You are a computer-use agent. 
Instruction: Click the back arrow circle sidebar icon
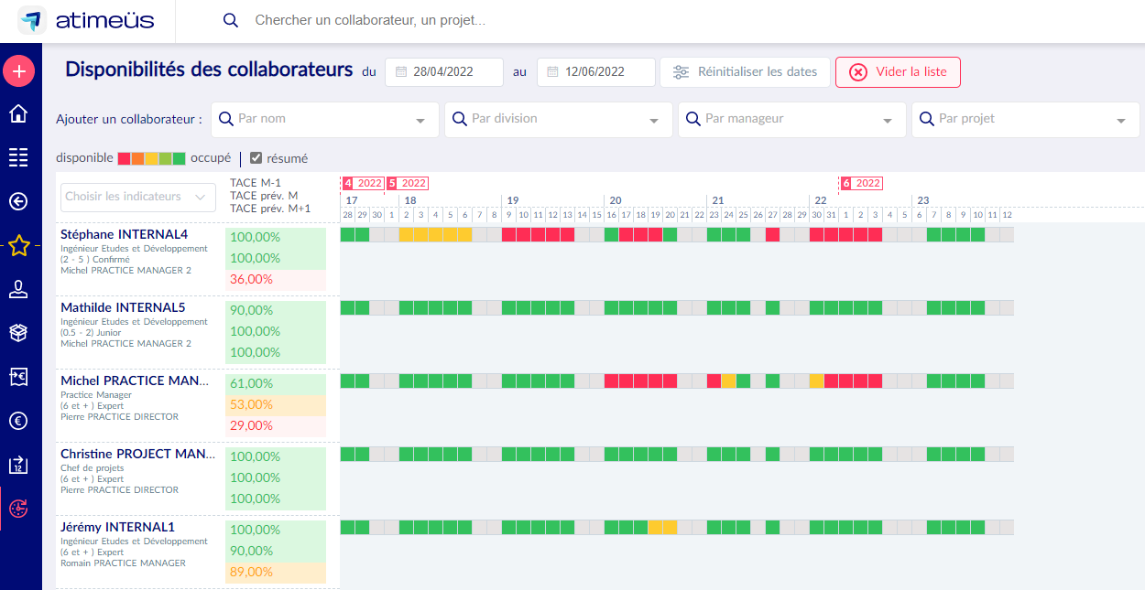click(x=18, y=202)
